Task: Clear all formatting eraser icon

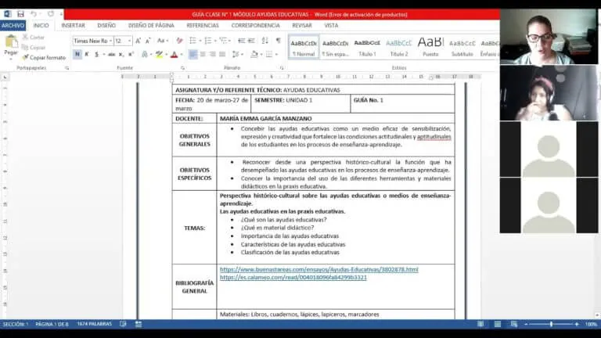Action: 179,41
